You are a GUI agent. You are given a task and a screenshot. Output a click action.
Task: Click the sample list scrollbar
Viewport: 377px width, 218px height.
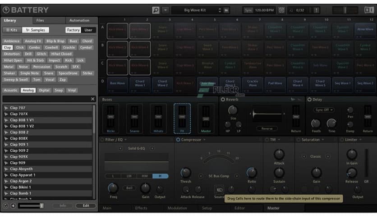94,120
